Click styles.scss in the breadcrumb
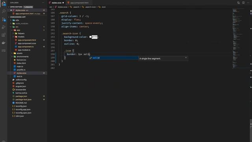The height and width of the screenshot is (142, 252). click(x=62, y=7)
